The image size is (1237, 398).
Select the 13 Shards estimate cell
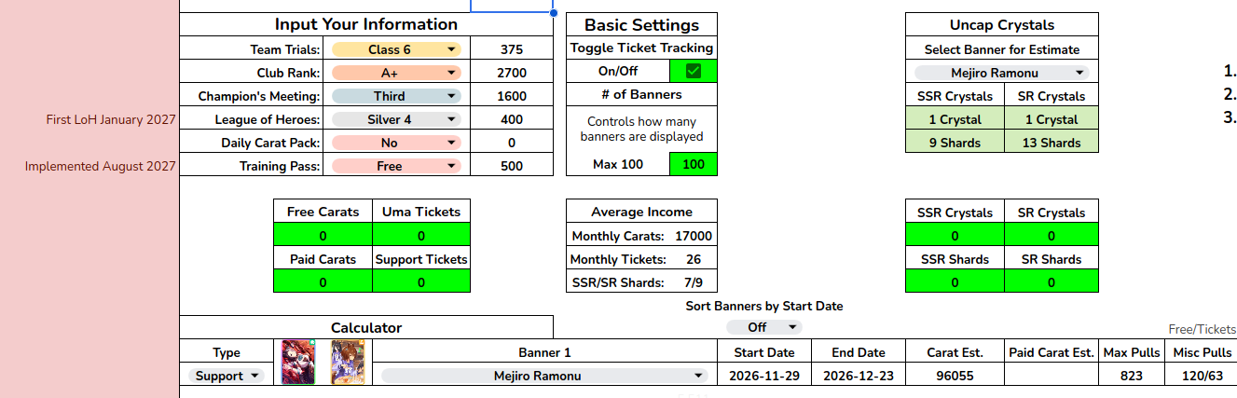pyautogui.click(x=1051, y=143)
